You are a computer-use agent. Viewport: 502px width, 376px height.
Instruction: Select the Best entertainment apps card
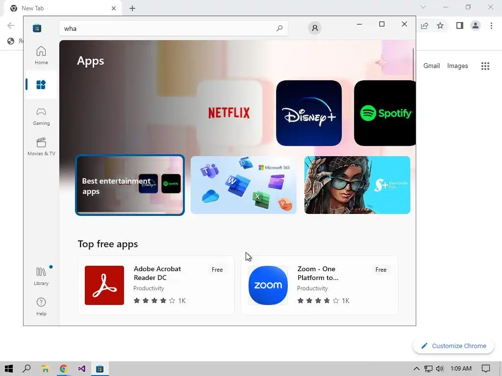tap(130, 185)
